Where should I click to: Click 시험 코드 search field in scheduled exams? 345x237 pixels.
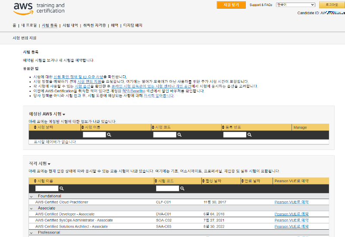165,135
